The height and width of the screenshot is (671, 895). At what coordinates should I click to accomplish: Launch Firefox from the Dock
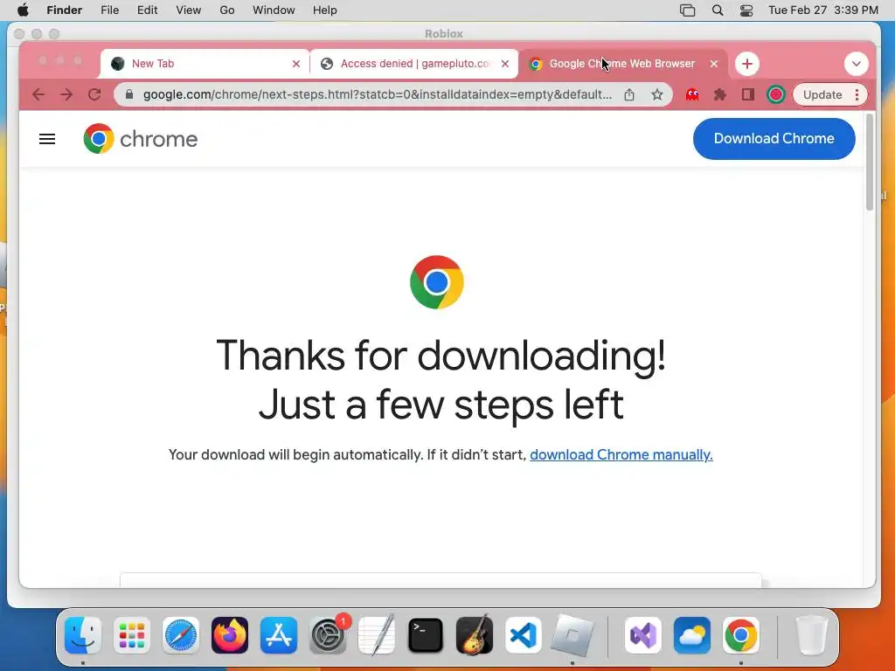coord(230,635)
